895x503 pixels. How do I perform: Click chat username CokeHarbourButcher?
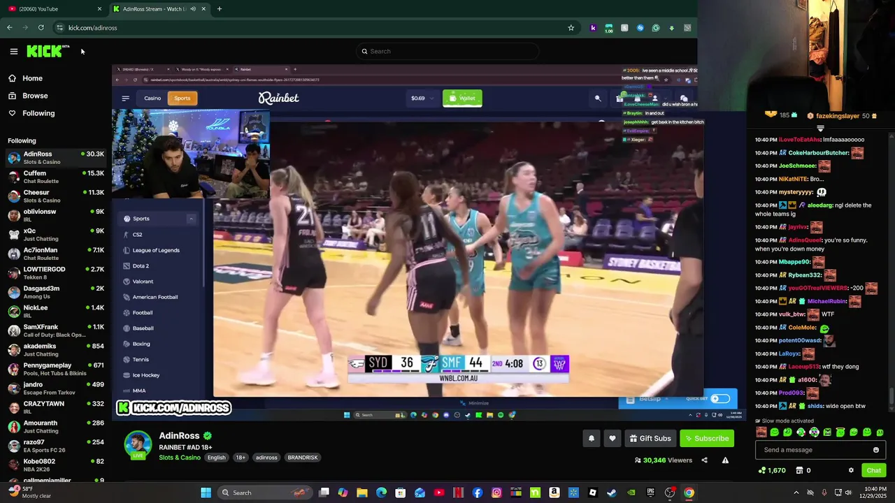pos(818,153)
